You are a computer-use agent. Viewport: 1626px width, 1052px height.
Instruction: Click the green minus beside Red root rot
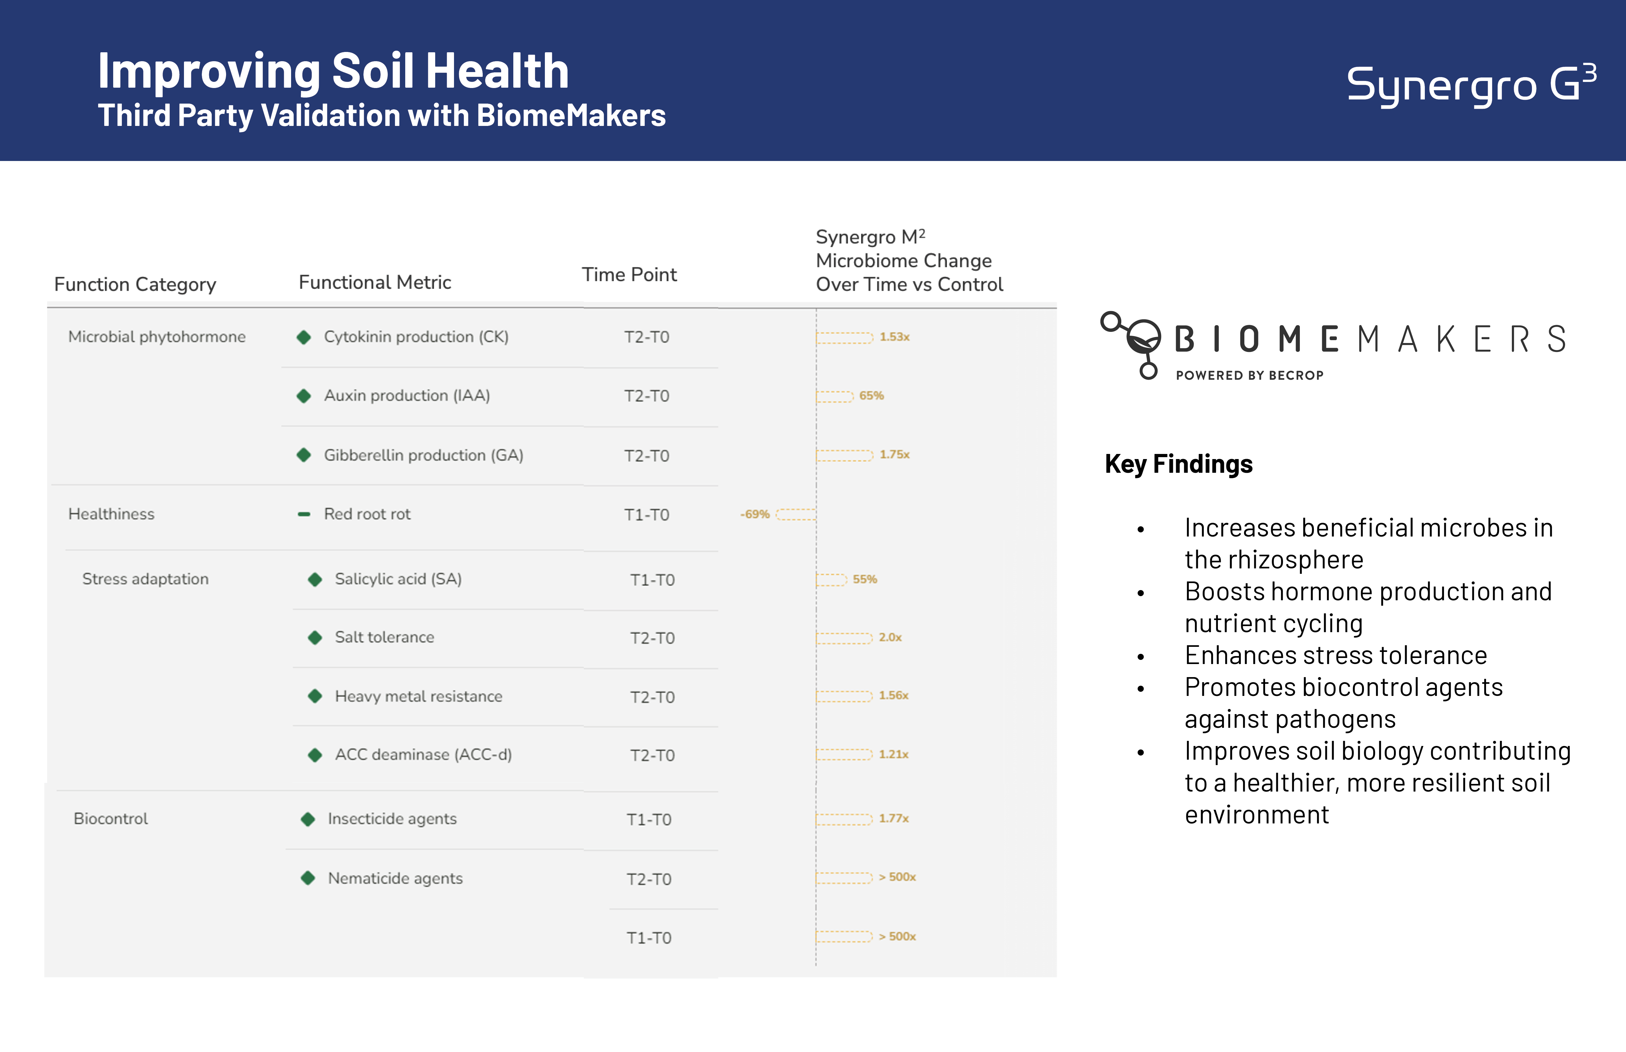[304, 515]
